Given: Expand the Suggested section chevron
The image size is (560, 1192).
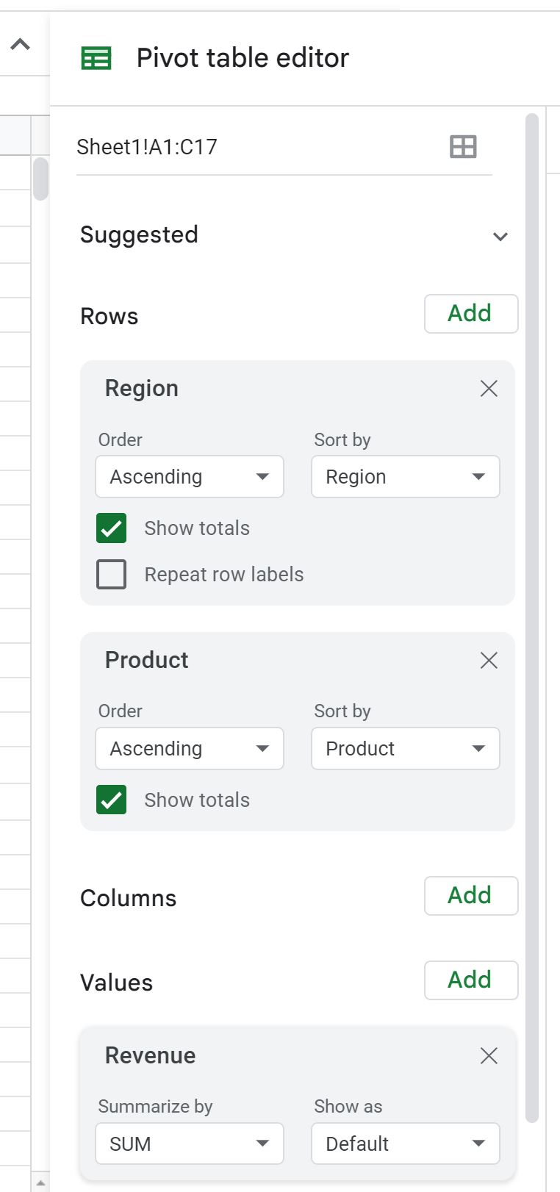Looking at the screenshot, I should (500, 237).
